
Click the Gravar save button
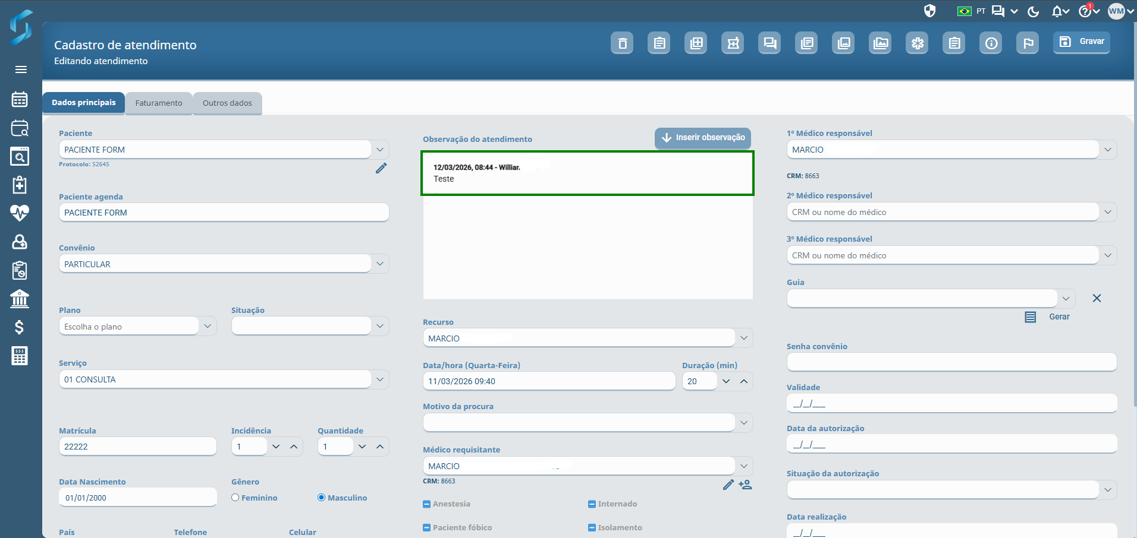click(1082, 42)
